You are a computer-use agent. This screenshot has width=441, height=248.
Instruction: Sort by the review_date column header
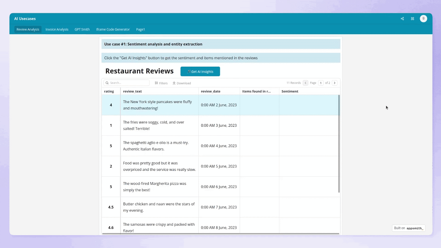[211, 91]
